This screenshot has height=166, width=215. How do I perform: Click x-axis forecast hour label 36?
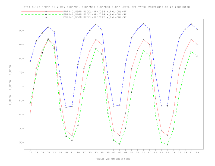[x=102, y=152]
